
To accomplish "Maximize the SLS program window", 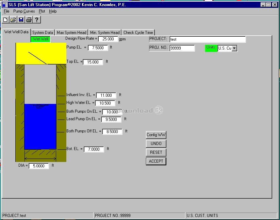I will click(268, 5).
